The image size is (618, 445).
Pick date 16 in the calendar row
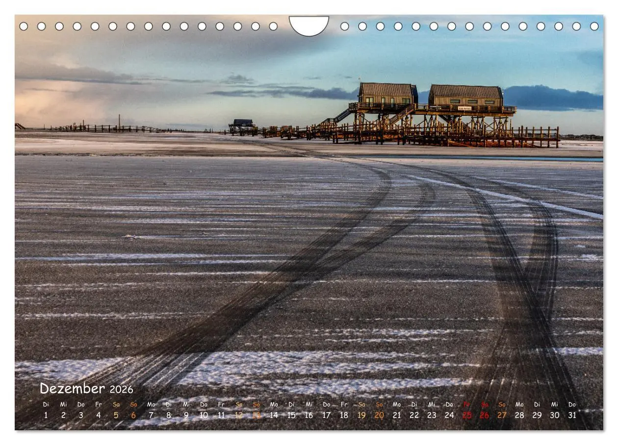pos(309,415)
